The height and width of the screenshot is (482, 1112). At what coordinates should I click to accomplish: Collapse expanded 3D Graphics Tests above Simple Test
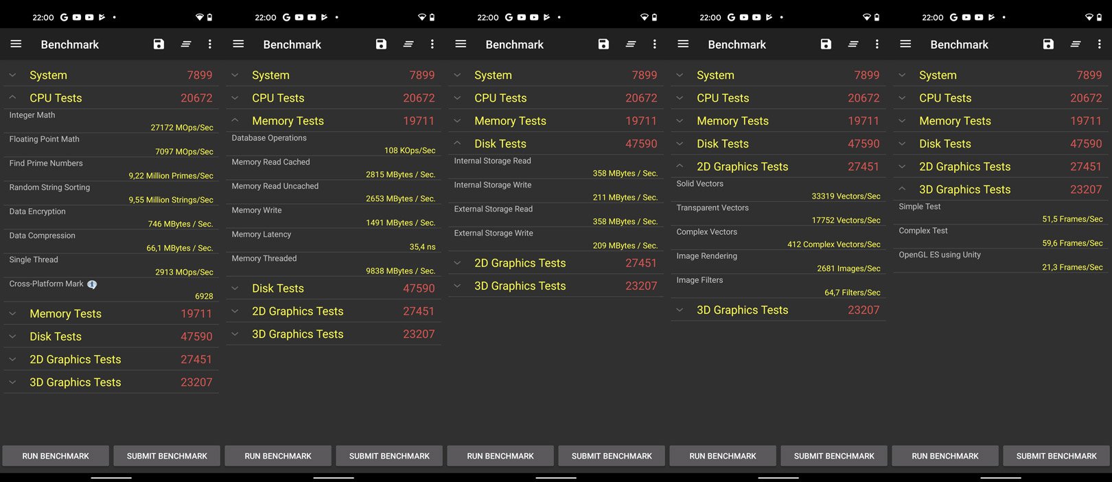click(x=902, y=190)
